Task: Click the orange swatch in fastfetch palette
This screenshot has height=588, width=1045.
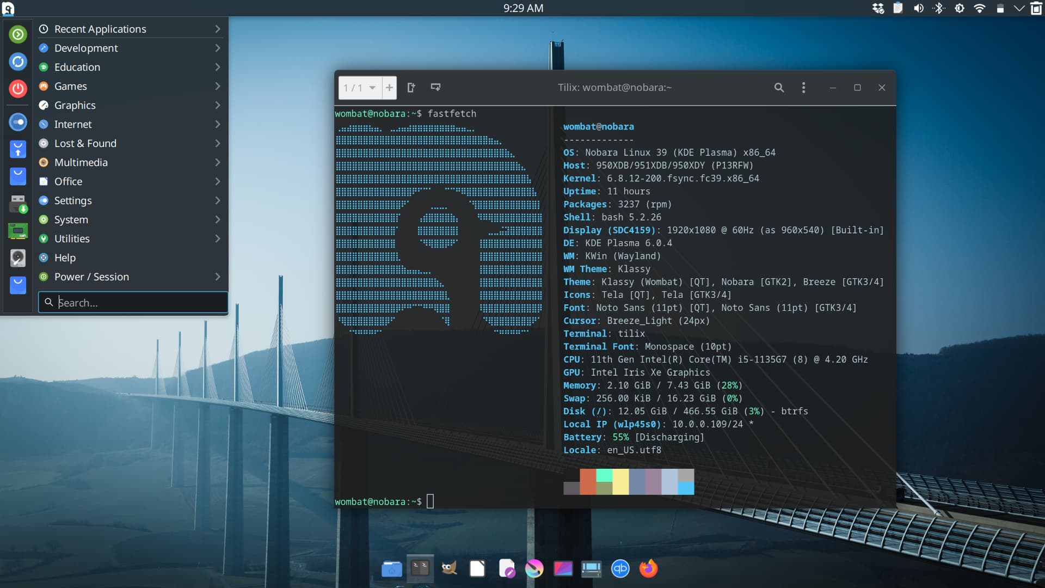Action: click(x=587, y=482)
